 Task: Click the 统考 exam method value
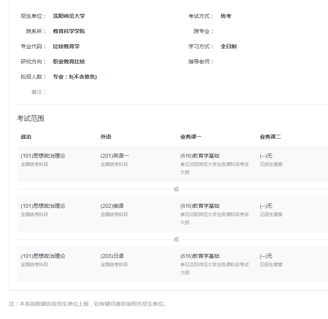(x=226, y=16)
